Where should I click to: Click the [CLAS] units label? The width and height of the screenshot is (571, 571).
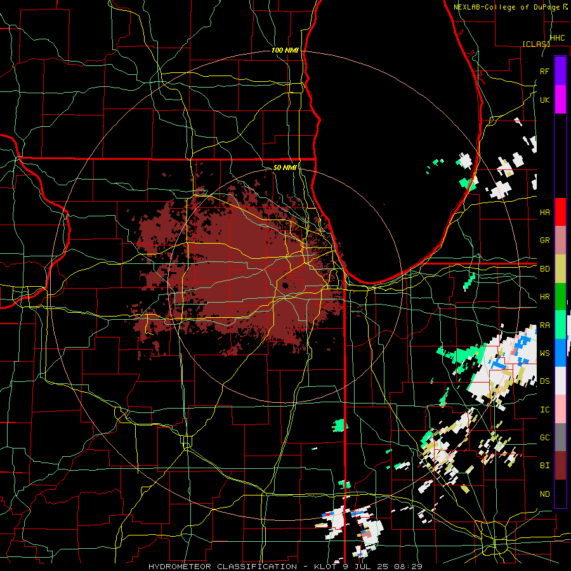(535, 44)
